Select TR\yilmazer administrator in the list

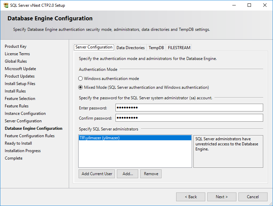click(135, 138)
